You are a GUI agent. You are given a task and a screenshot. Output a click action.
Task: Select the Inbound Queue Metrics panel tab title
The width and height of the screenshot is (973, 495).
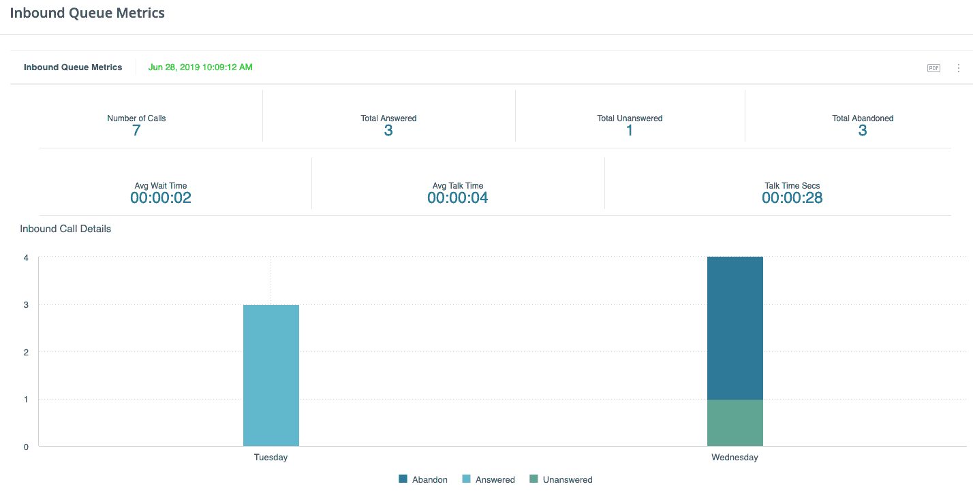[73, 67]
